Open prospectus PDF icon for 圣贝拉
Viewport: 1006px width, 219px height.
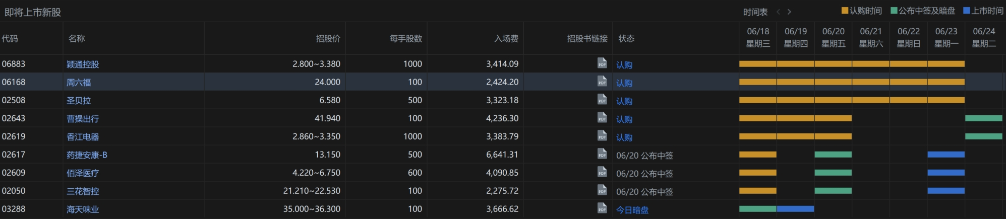(x=602, y=100)
